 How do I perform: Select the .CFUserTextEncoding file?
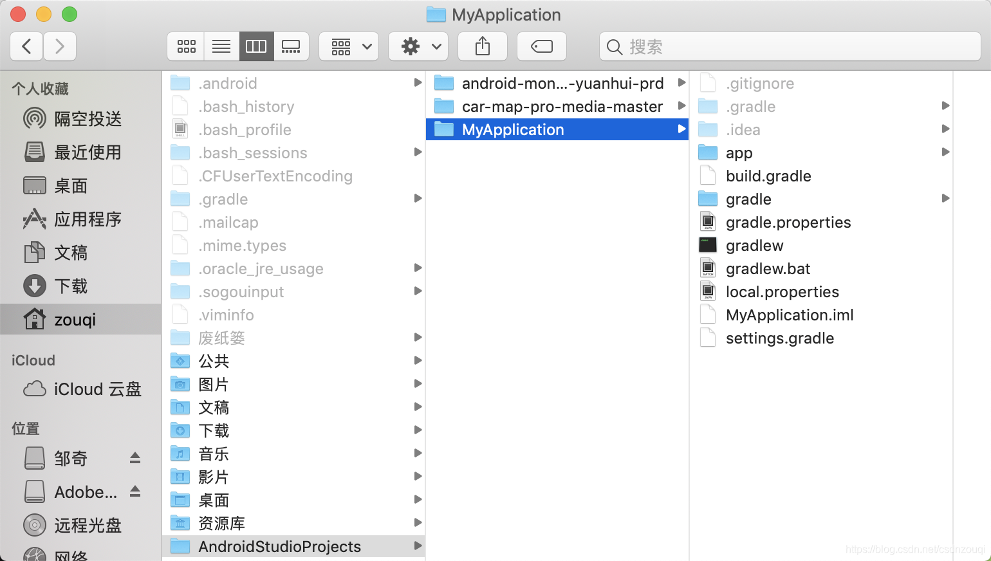pos(293,176)
